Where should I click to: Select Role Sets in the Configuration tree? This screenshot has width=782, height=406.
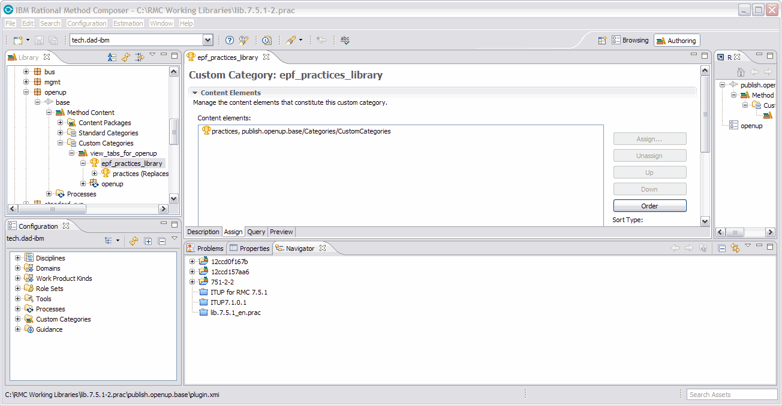tap(49, 289)
